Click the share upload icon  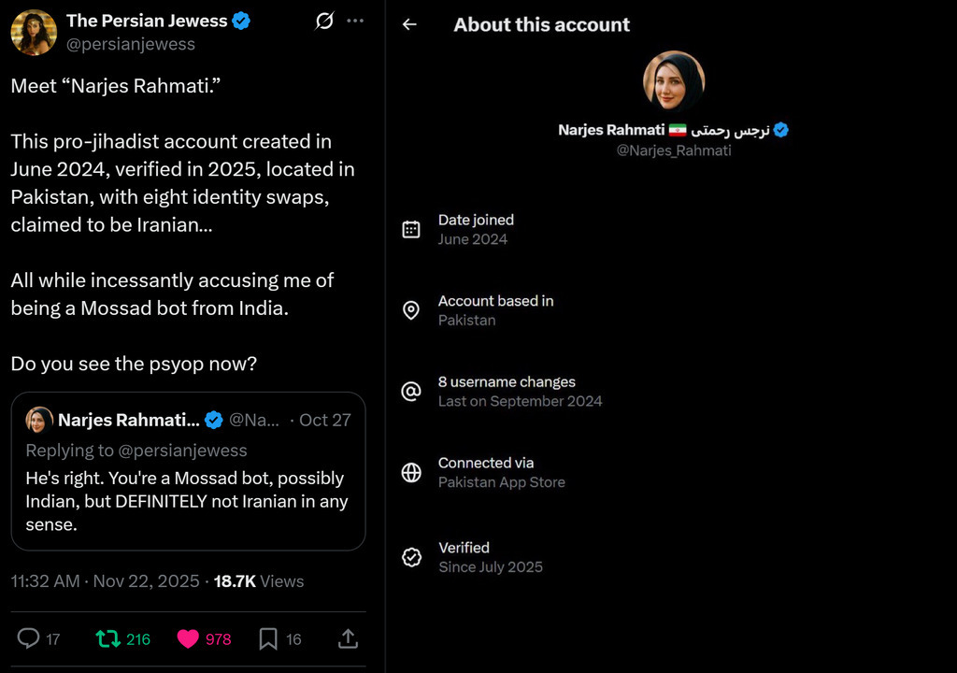[348, 638]
